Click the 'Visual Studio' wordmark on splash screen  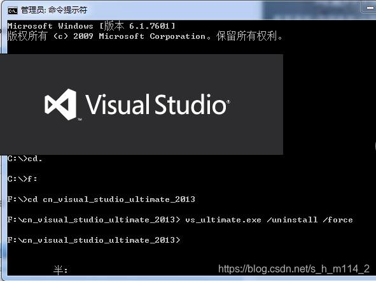158,104
